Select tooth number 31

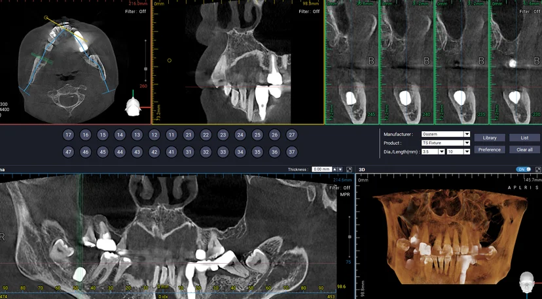tap(189, 152)
